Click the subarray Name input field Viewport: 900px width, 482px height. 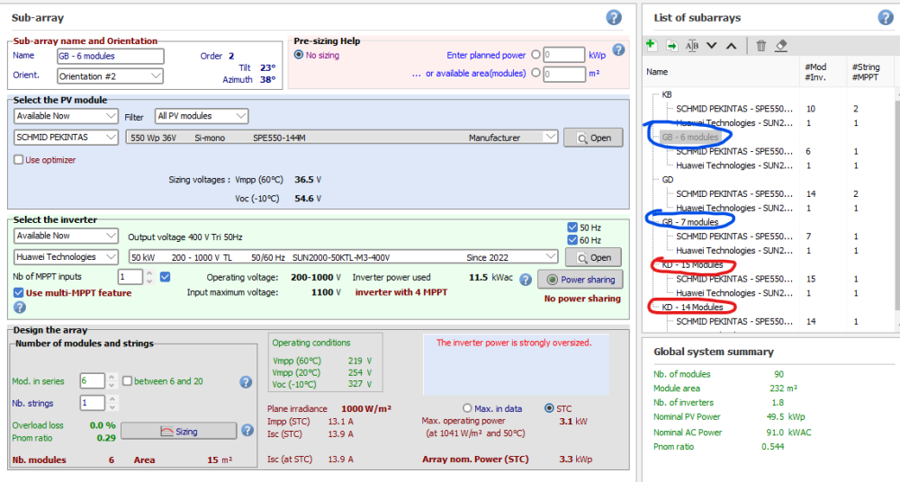point(110,56)
